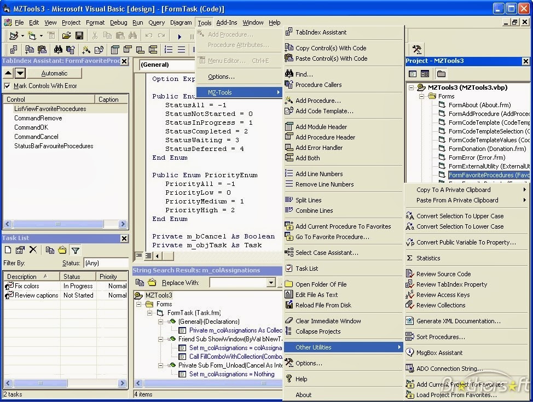The image size is (533, 402).
Task: Click the Full Module View icon below code editor
Action: click(148, 255)
